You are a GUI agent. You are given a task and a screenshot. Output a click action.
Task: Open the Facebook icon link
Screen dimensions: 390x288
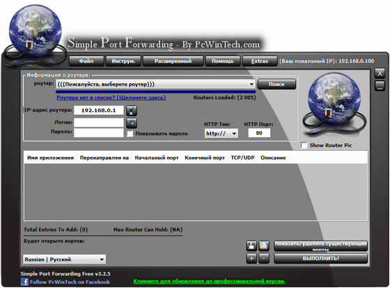24,282
